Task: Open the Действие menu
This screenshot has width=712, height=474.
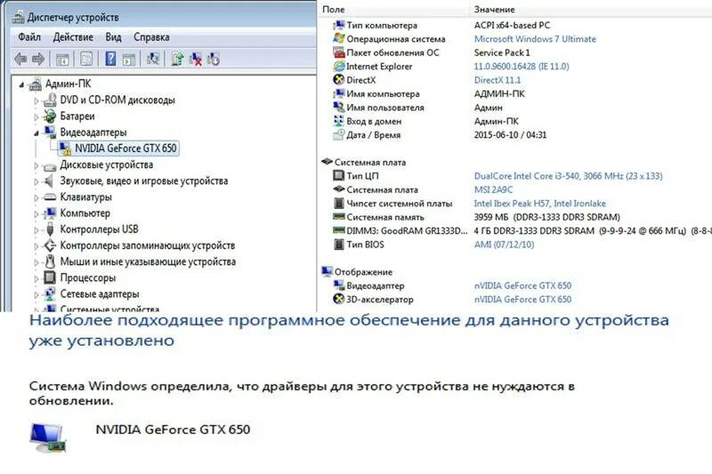Action: click(x=73, y=36)
